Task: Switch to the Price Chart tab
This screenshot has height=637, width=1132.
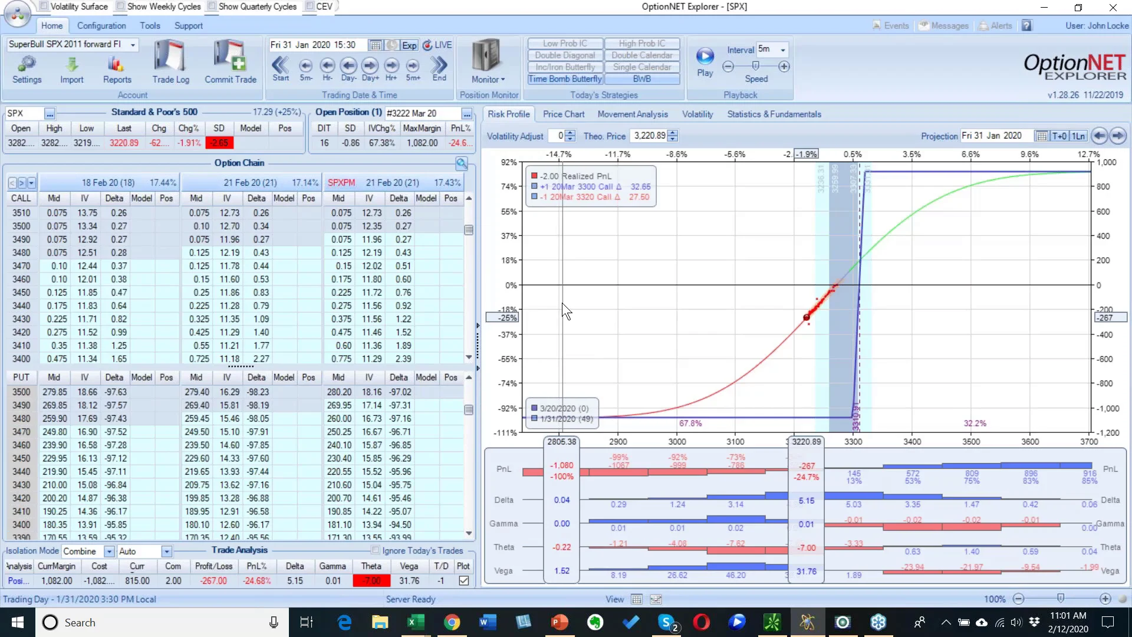Action: tap(564, 114)
